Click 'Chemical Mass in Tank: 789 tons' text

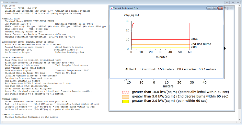(x=25, y=73)
